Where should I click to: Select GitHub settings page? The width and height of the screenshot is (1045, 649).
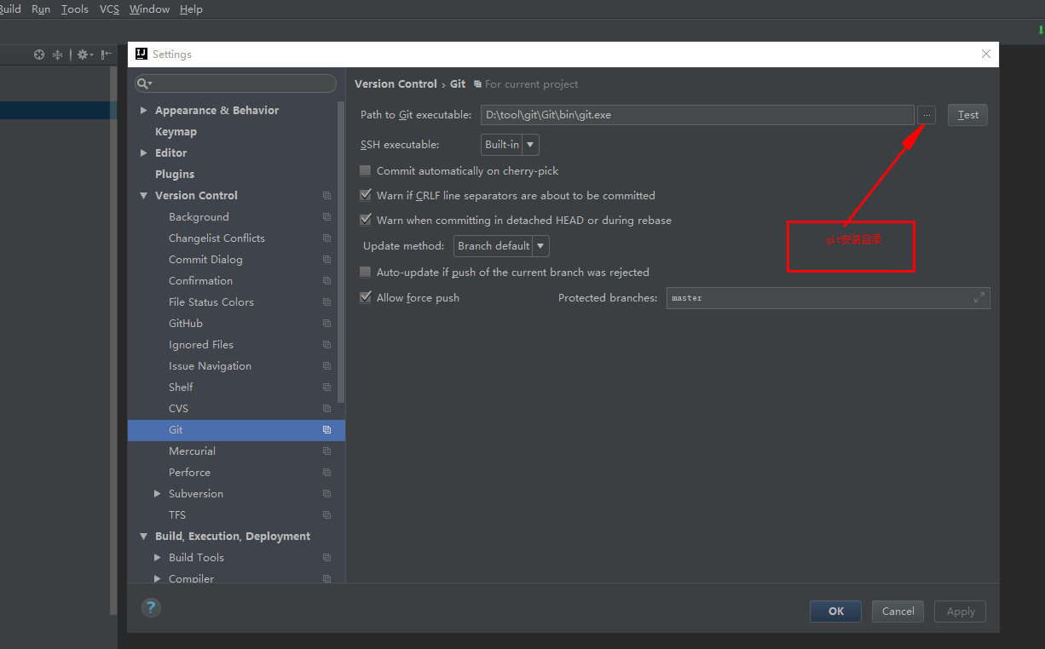tap(186, 324)
